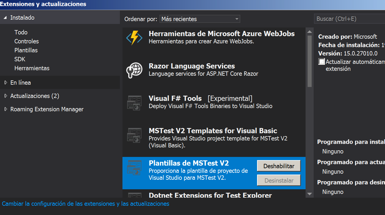385x215 pixels.
Task: Click the Azure WebJobs lightning icon
Action: pyautogui.click(x=134, y=38)
